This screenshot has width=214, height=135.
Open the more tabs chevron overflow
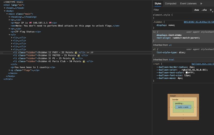[x=201, y=3]
